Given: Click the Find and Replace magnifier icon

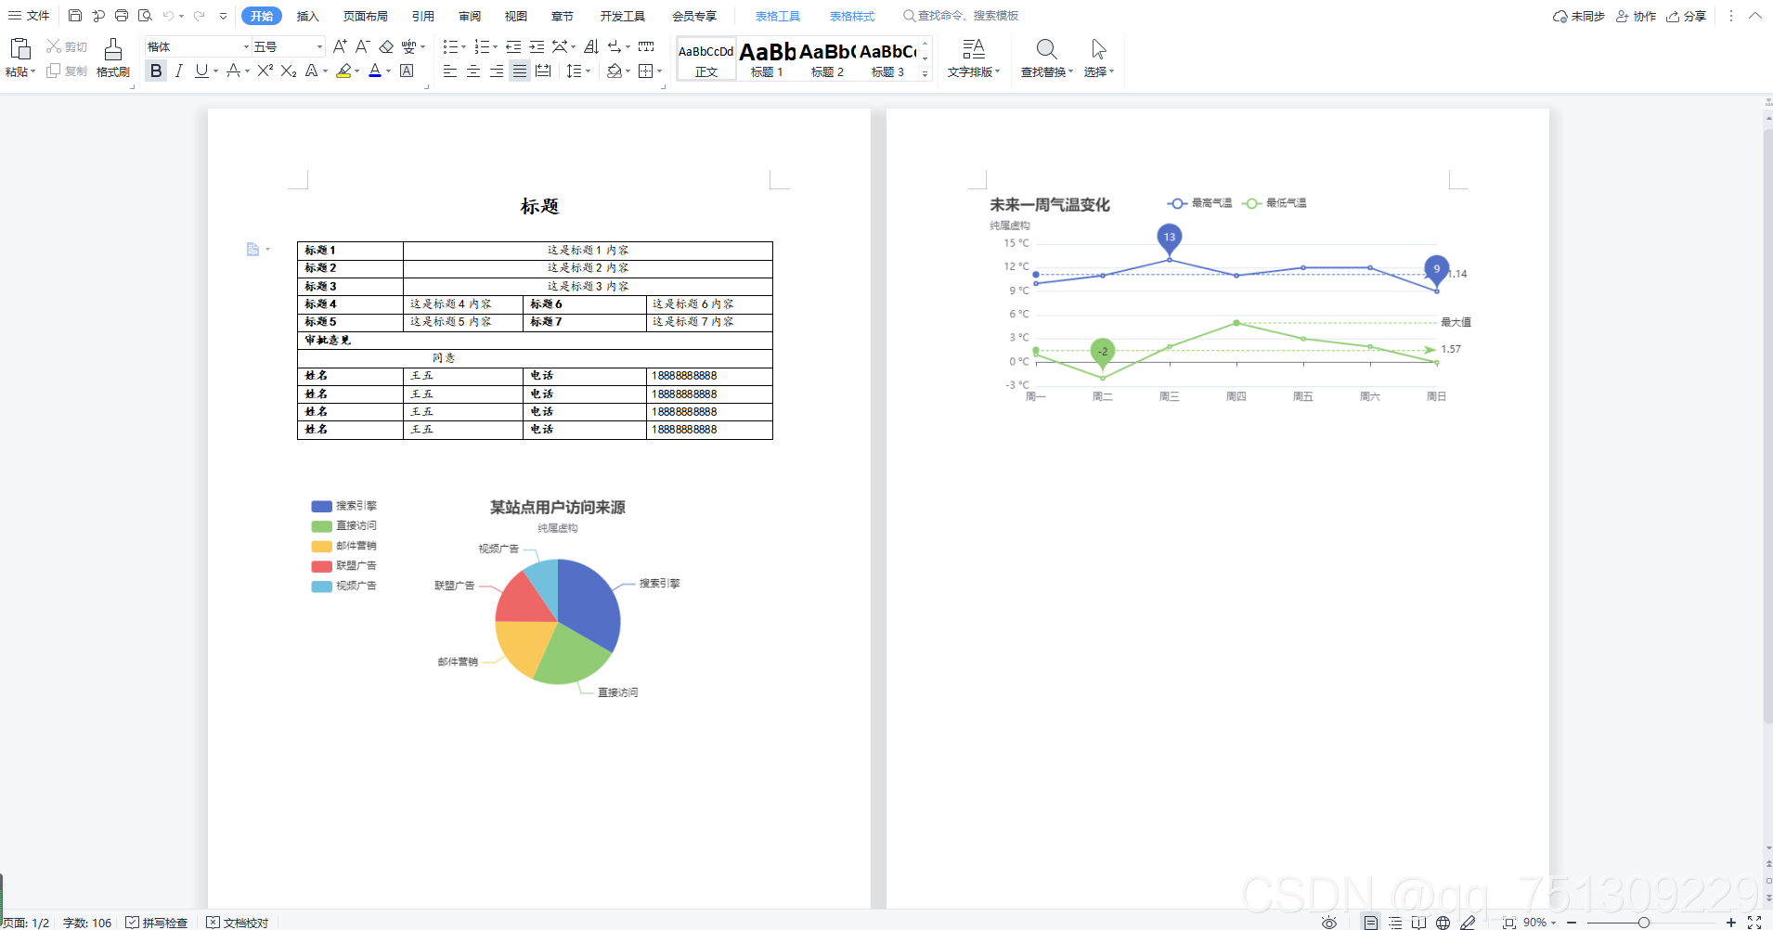Looking at the screenshot, I should click(1046, 49).
